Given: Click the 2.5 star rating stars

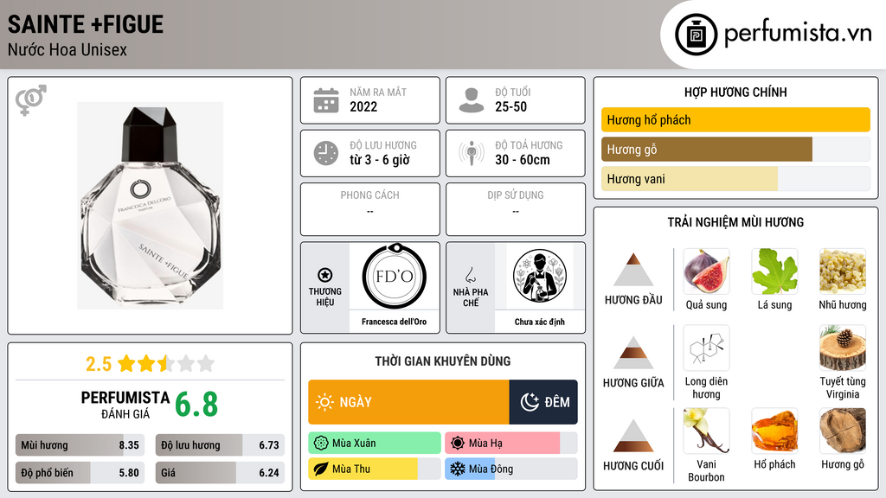Looking at the screenshot, I should [x=166, y=363].
